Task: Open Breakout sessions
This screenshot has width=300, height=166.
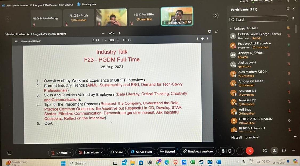Action: point(198,151)
